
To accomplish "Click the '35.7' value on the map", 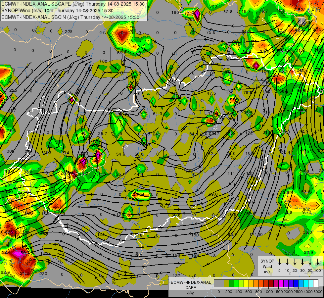I will point(103,133).
